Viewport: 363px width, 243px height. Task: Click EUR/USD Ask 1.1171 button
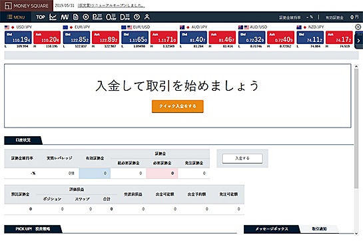[x=164, y=37]
